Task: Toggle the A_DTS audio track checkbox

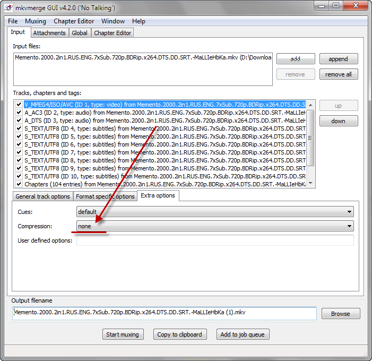Action: [x=19, y=121]
